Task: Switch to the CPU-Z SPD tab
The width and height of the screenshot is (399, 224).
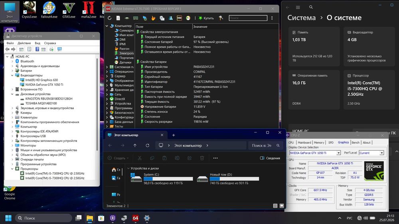Action: click(331, 143)
